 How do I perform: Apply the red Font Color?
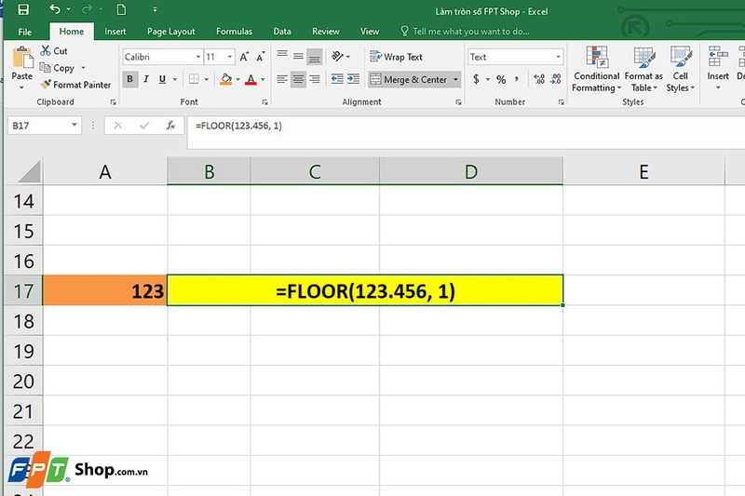pyautogui.click(x=251, y=79)
